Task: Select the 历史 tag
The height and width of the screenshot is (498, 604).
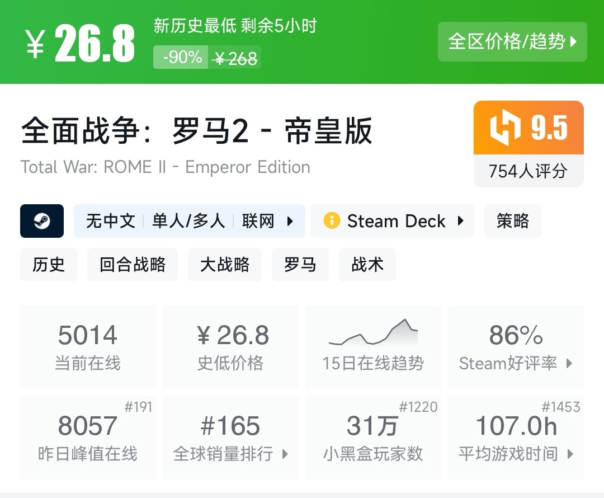Action: coord(49,265)
